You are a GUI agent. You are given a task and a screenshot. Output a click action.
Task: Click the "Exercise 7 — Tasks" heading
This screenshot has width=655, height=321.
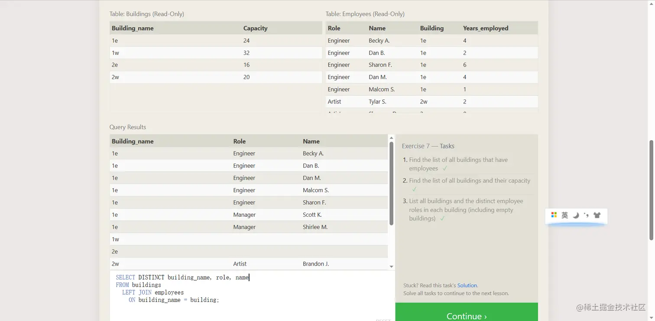pos(428,146)
